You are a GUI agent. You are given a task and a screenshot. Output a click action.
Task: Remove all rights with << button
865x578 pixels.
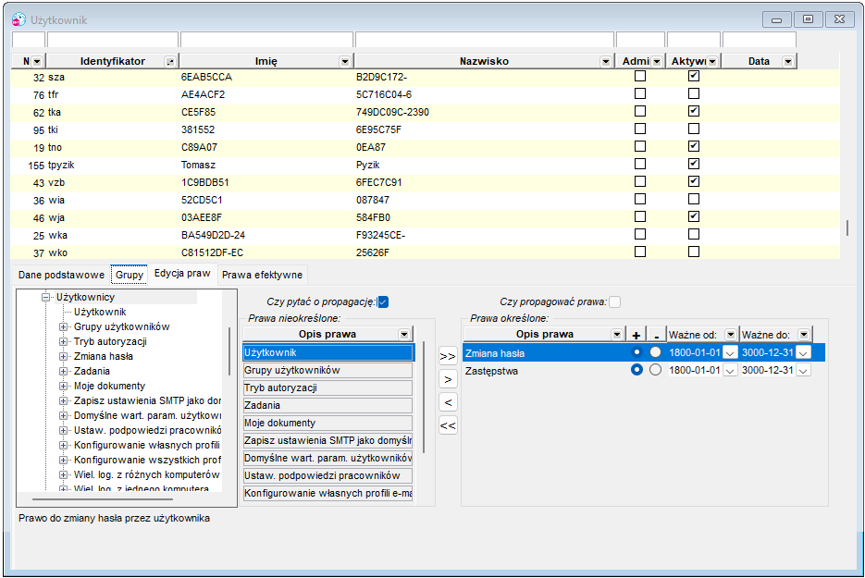[x=448, y=425]
